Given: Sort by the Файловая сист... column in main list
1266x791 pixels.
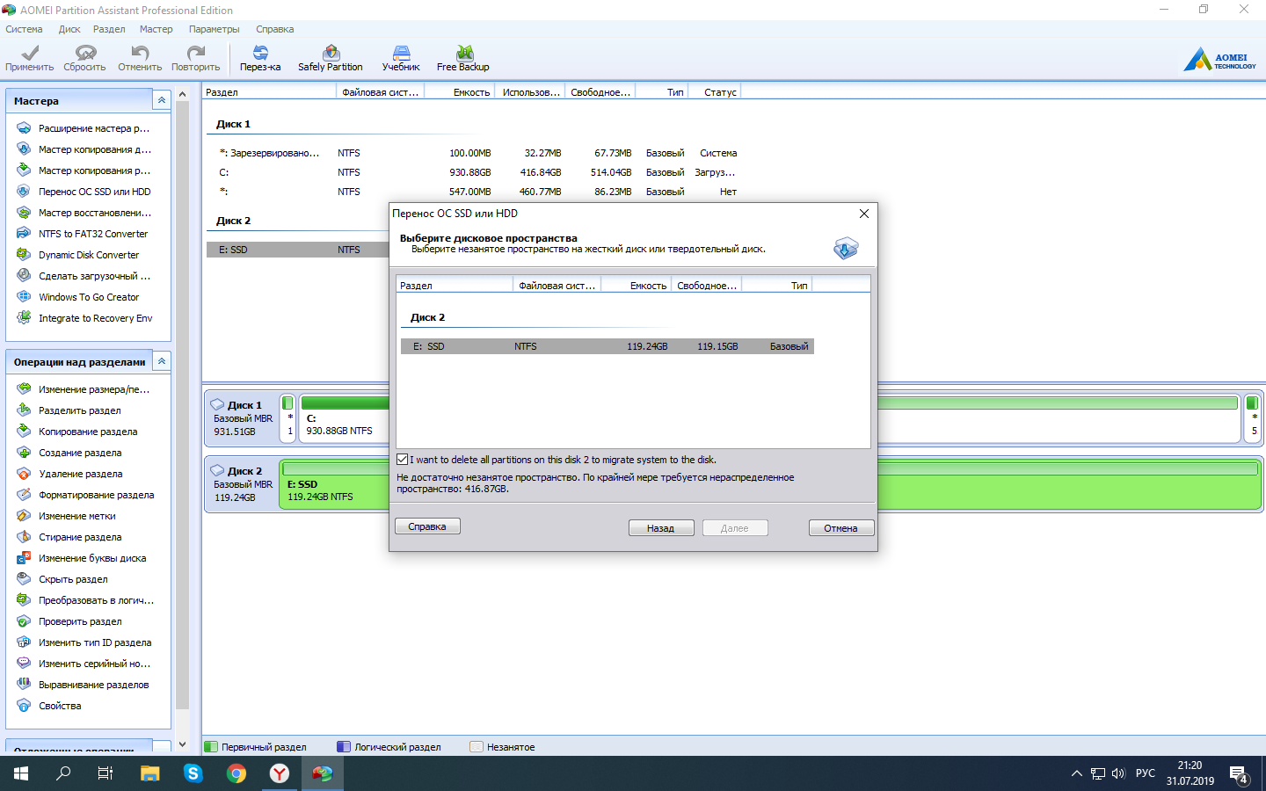Looking at the screenshot, I should click(380, 92).
